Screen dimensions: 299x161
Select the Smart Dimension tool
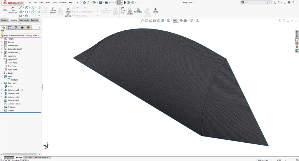tap(13, 10)
